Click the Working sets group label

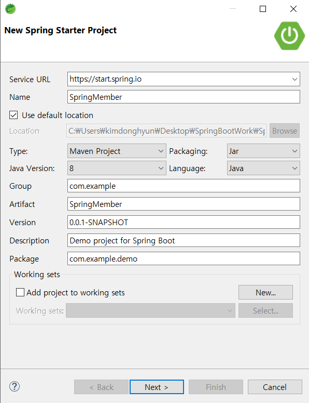[x=37, y=275]
